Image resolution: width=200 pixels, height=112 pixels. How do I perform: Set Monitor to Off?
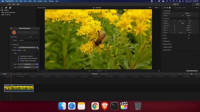tap(18, 50)
